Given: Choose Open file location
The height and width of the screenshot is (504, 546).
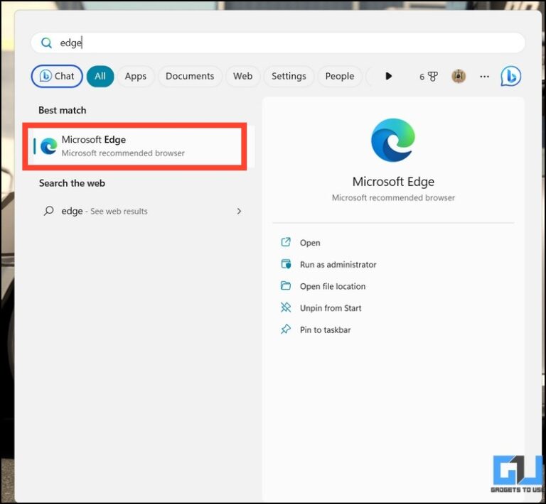Looking at the screenshot, I should pyautogui.click(x=333, y=286).
